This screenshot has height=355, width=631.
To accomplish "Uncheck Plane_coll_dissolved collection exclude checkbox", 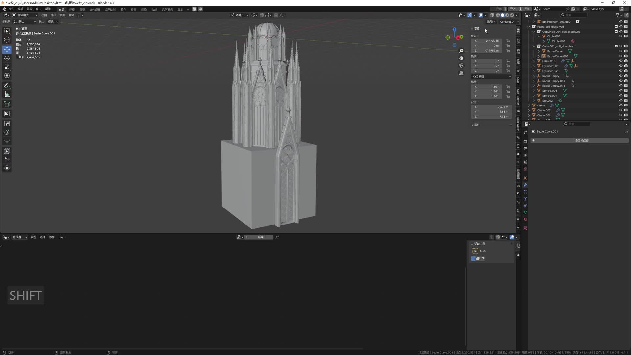I will click(x=616, y=27).
